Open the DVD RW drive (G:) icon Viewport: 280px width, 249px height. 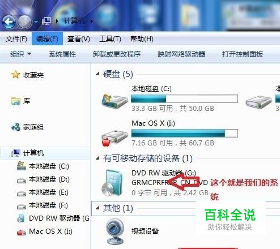(x=112, y=183)
